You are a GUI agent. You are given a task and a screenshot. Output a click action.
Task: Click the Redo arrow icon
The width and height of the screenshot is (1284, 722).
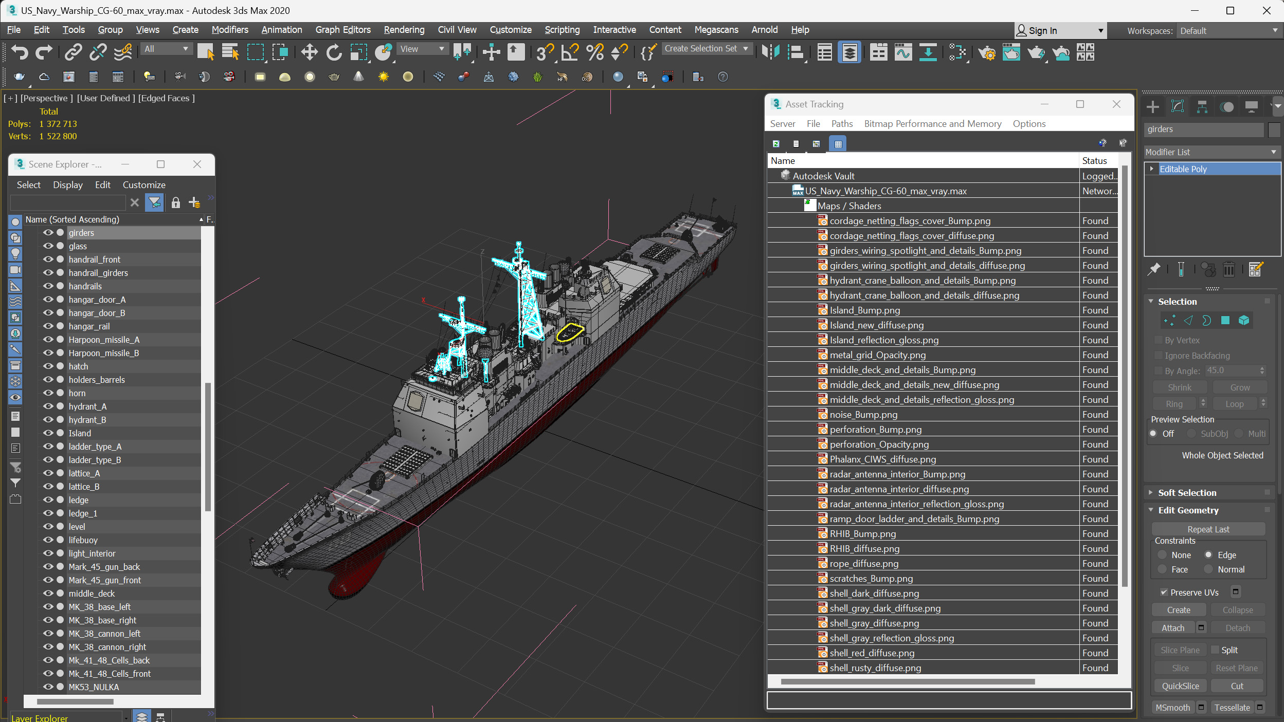(x=44, y=52)
